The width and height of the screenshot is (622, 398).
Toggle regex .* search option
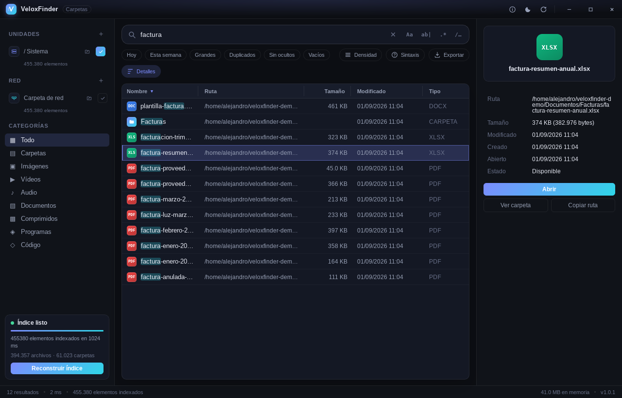[443, 34]
